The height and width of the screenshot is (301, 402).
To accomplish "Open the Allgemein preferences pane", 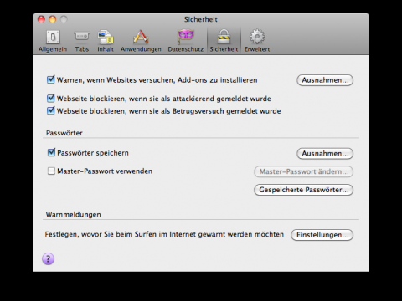I will coord(53,41).
